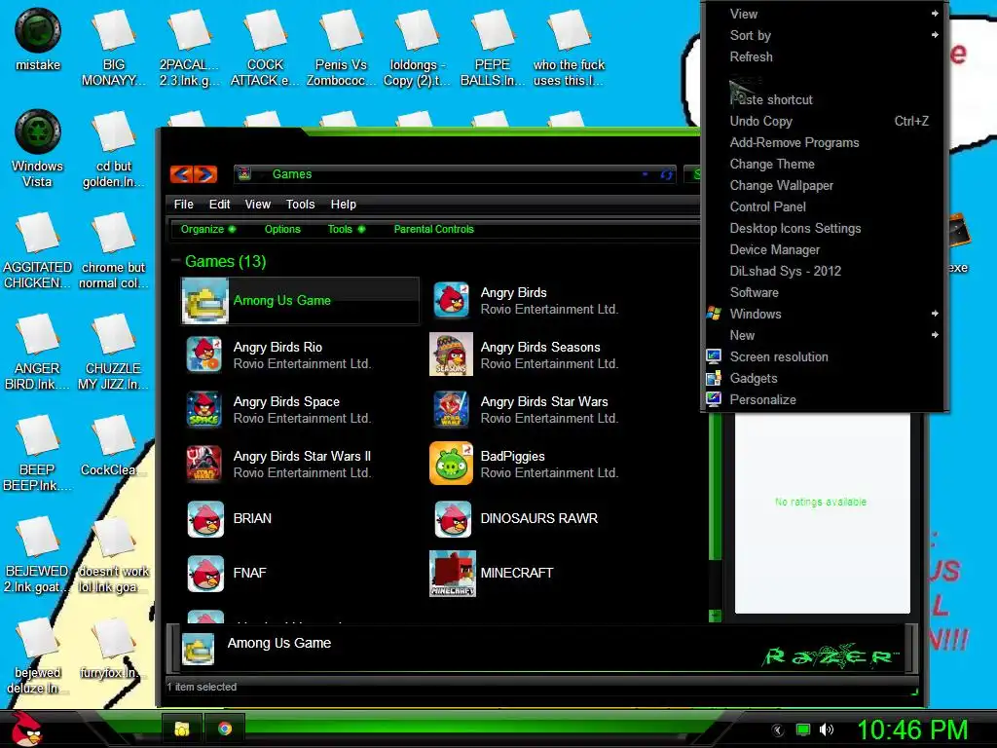Image resolution: width=997 pixels, height=748 pixels.
Task: Select the MINECRAFT game icon
Action: pos(452,573)
